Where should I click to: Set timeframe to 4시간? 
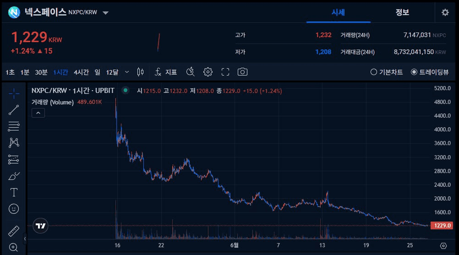(x=82, y=72)
